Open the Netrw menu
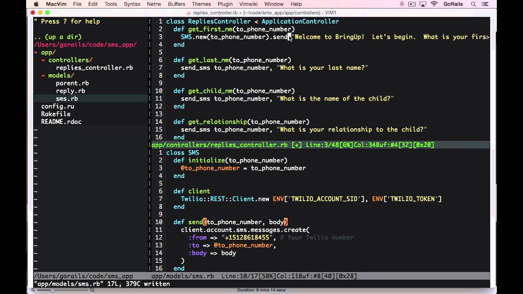 154,4
